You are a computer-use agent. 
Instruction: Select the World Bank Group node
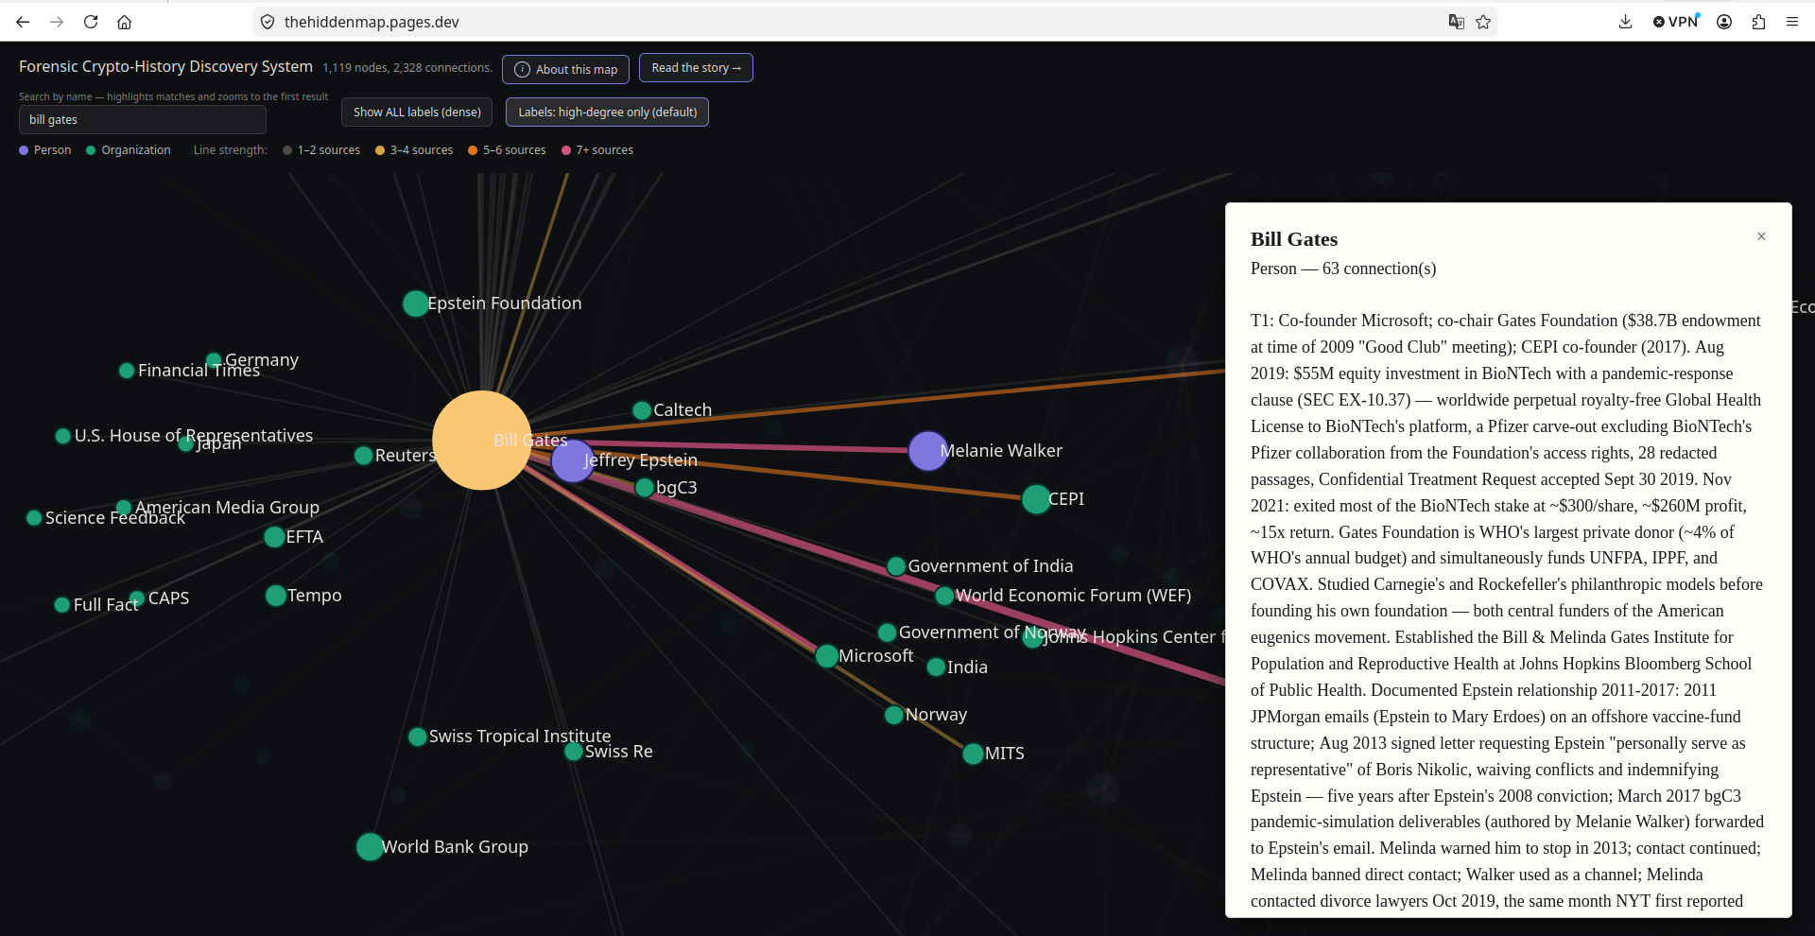(370, 846)
